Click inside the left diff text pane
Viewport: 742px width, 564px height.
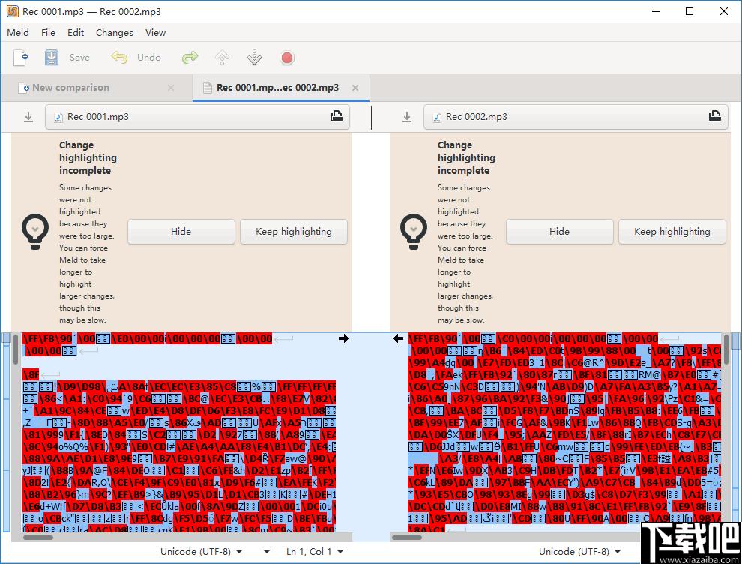[180, 432]
